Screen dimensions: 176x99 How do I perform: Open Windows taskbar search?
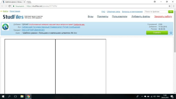(x=9, y=96)
